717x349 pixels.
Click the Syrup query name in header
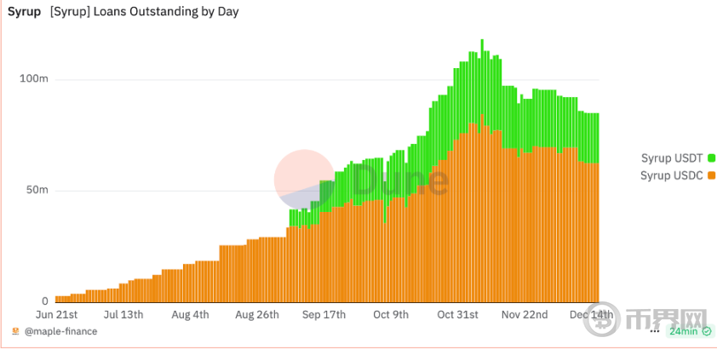tap(24, 12)
